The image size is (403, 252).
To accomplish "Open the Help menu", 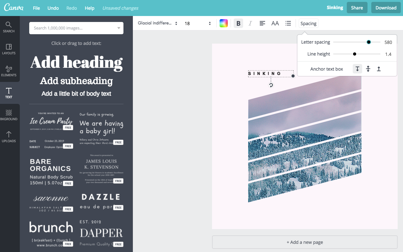I will pos(90,8).
